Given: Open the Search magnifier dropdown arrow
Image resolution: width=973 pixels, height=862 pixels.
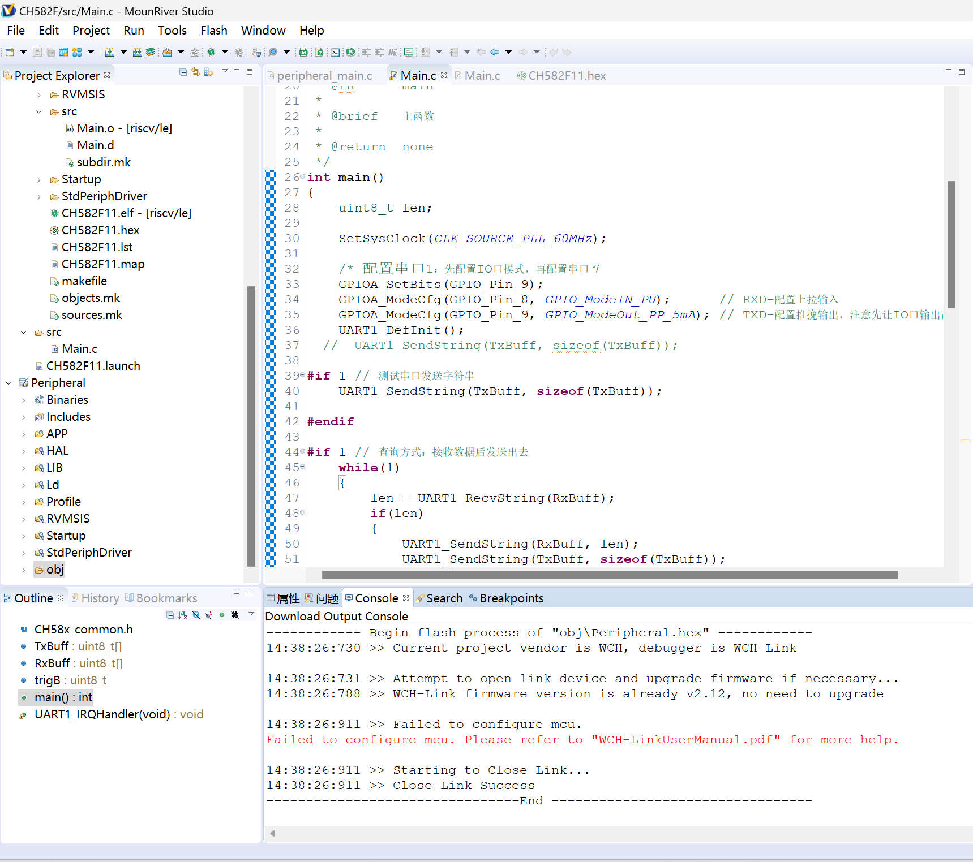Looking at the screenshot, I should click(286, 52).
